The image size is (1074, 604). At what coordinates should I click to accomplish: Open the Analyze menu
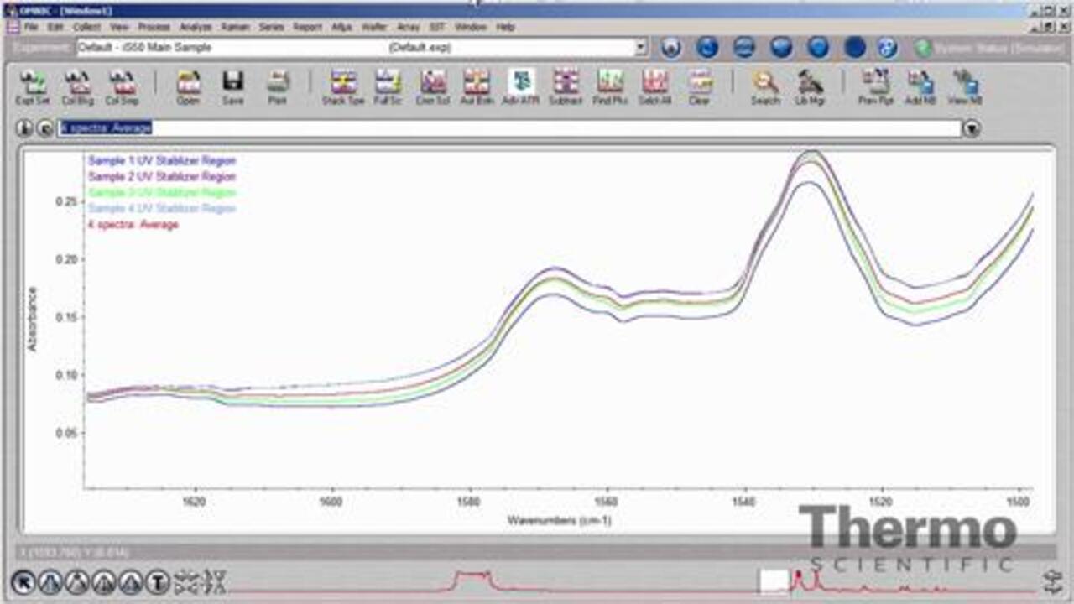pos(196,27)
